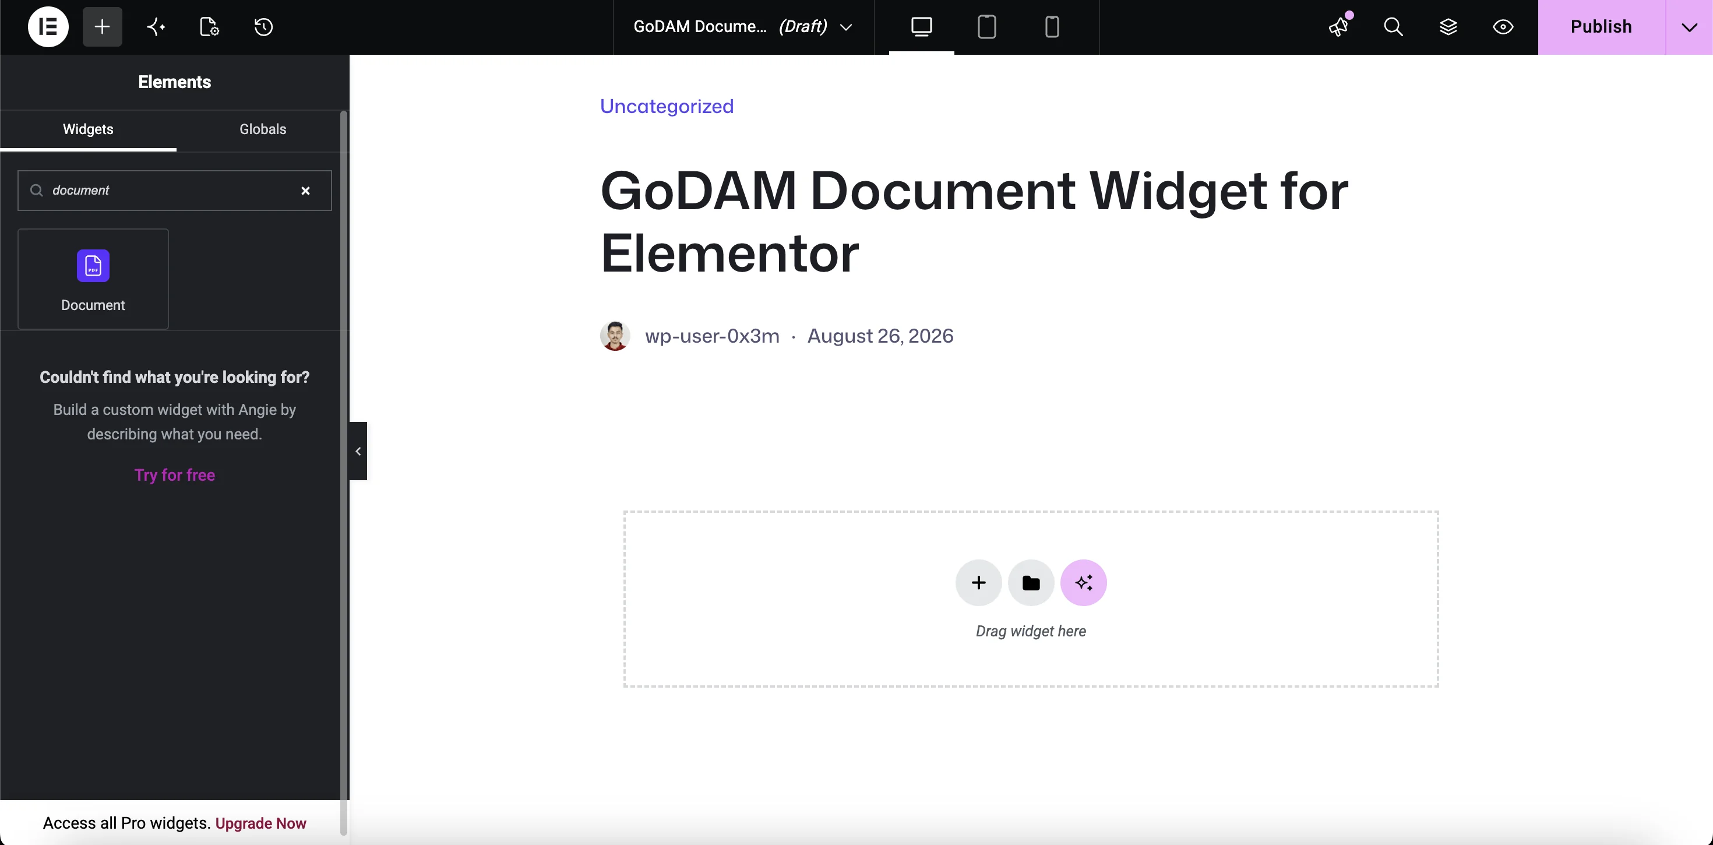
Task: Preview changes with the eye icon
Action: tap(1503, 27)
